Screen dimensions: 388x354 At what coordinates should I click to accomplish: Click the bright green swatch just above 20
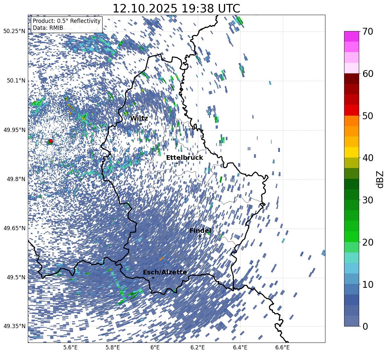pos(351,236)
